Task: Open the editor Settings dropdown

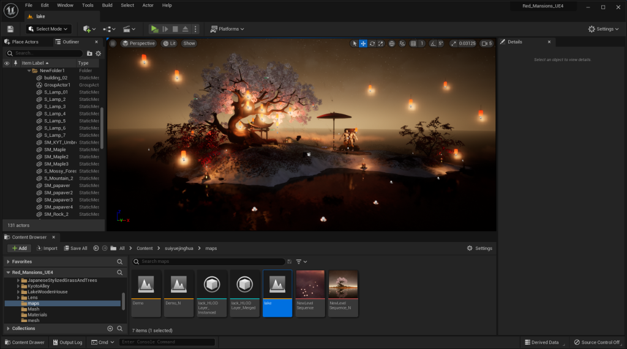Action: [603, 29]
